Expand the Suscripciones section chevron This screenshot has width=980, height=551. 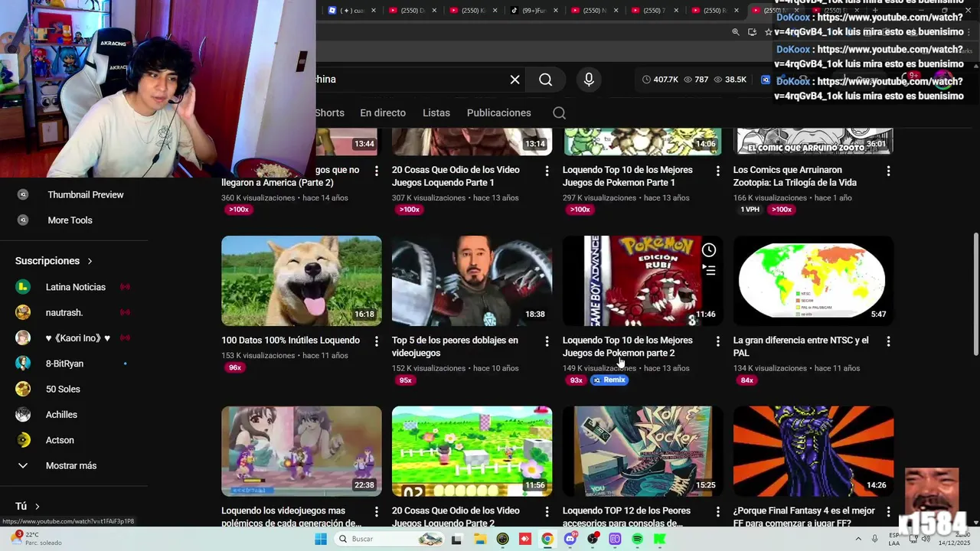[x=90, y=261]
